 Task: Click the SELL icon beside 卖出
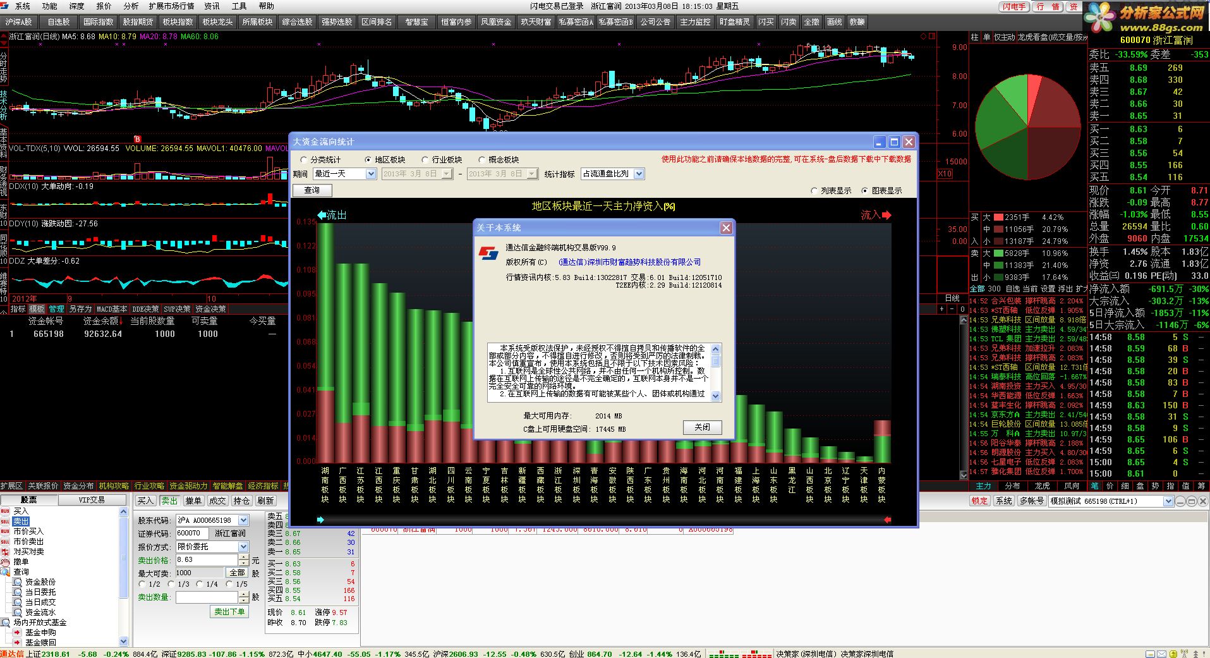point(5,521)
